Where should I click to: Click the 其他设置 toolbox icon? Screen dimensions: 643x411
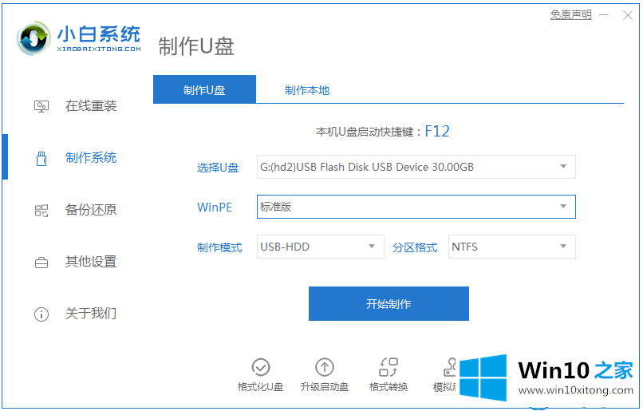[41, 263]
